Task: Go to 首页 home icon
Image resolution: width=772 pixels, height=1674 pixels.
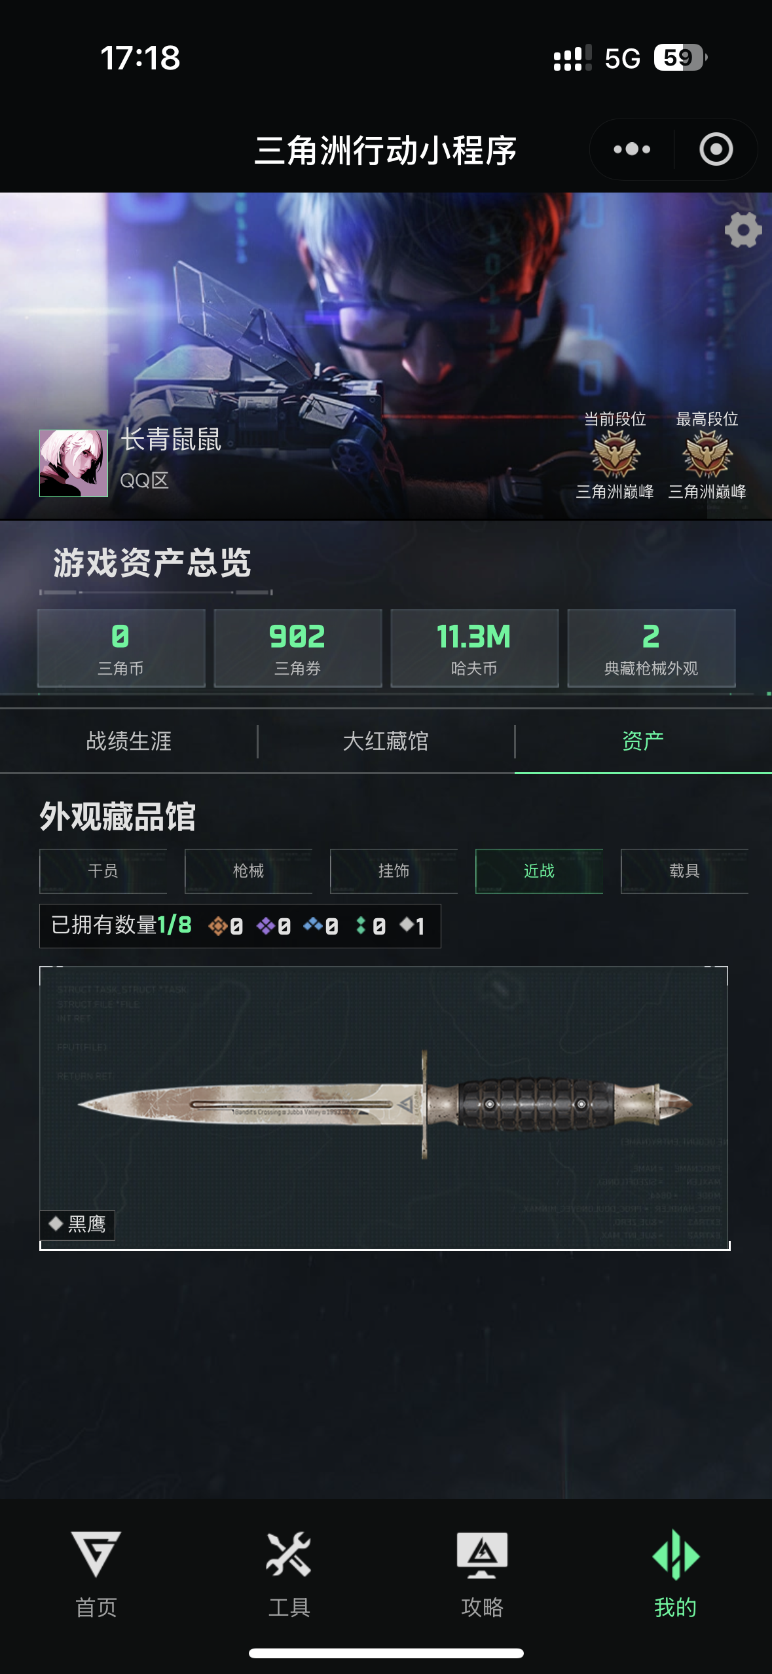Action: click(x=96, y=1554)
